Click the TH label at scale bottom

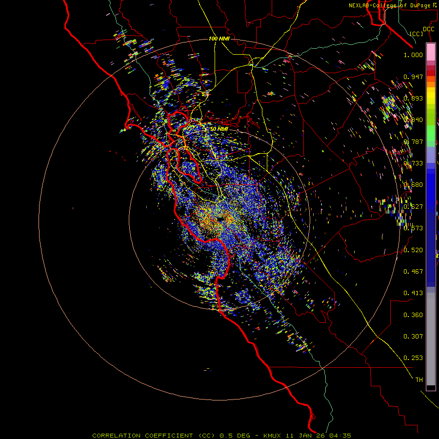coord(419,380)
